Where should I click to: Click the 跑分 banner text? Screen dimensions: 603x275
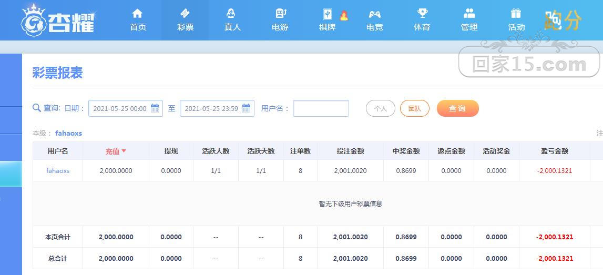point(563,21)
